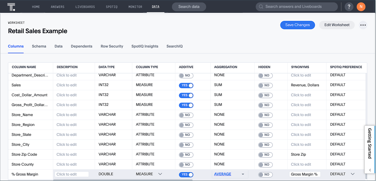Open the MEASURE column type dropdown

click(160, 174)
